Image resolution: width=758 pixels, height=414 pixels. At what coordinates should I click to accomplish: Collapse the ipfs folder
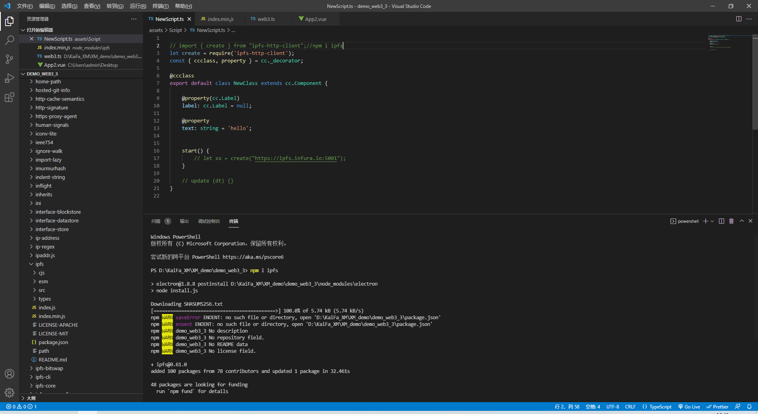(x=81, y=264)
